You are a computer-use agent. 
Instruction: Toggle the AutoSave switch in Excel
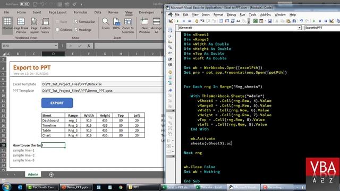24,4
